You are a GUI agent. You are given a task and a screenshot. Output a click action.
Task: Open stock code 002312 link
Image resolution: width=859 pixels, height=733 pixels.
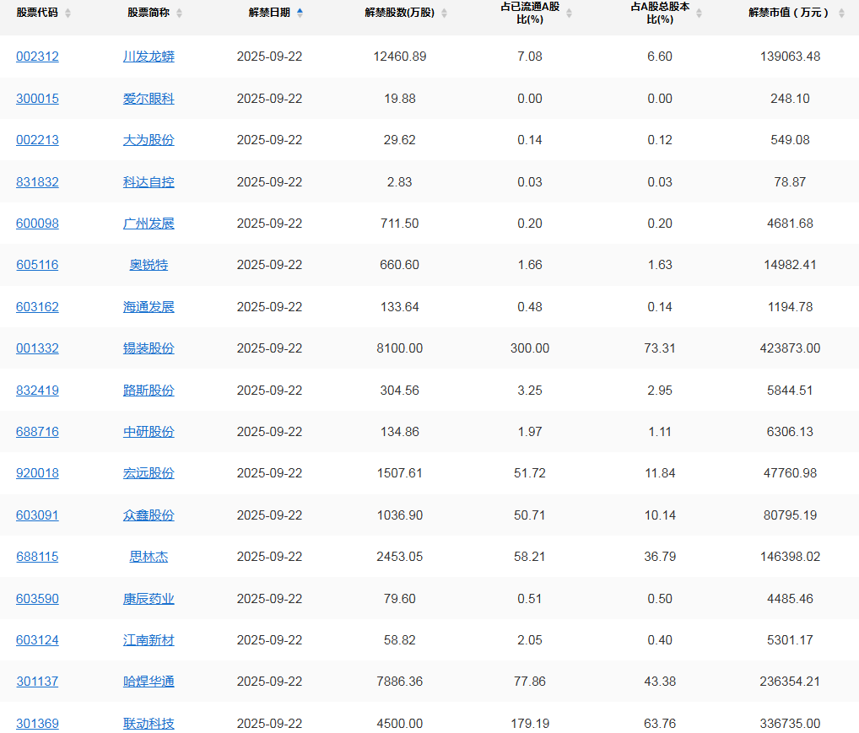pyautogui.click(x=37, y=57)
